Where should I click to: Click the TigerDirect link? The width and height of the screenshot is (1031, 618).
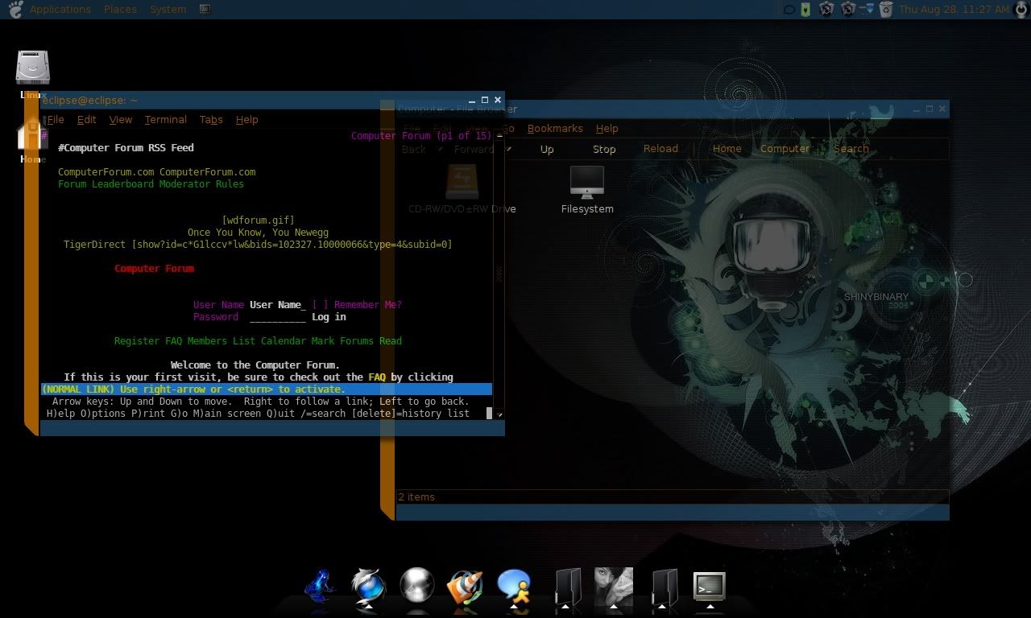coord(94,245)
